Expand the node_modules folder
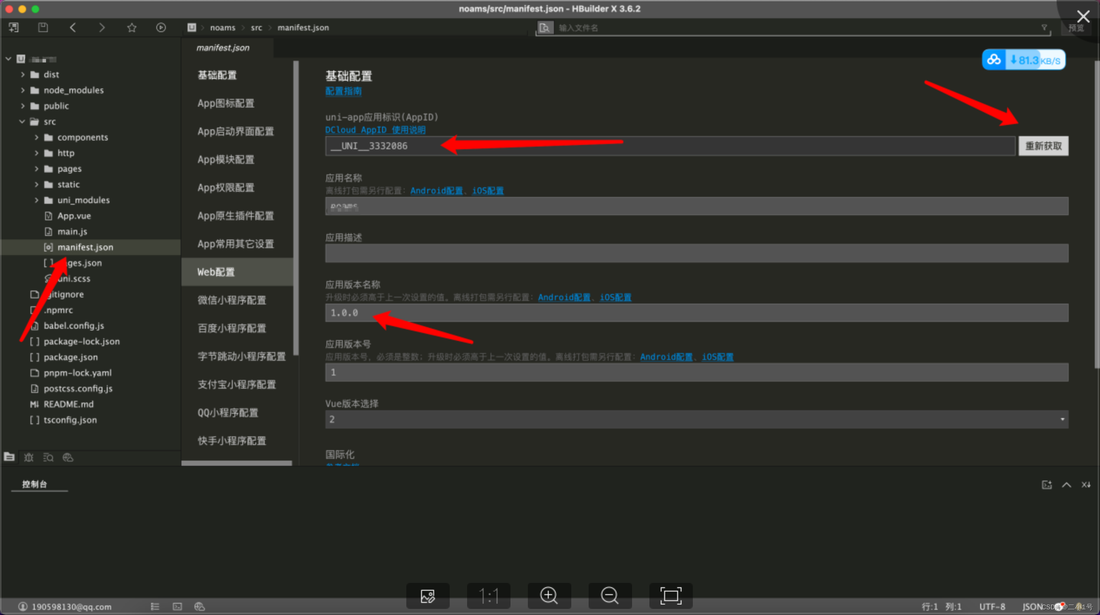The height and width of the screenshot is (615, 1100). pyautogui.click(x=23, y=90)
